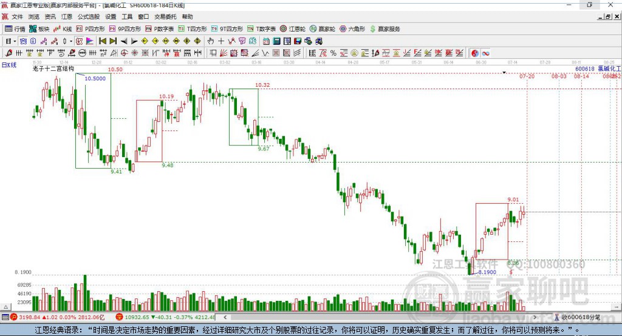Open the T数字表 time table
Viewport: 622px width, 336px height.
261,29
